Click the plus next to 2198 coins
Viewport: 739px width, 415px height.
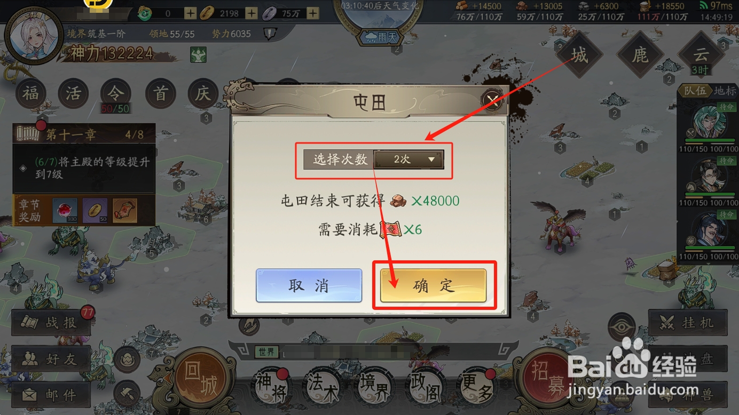[251, 13]
